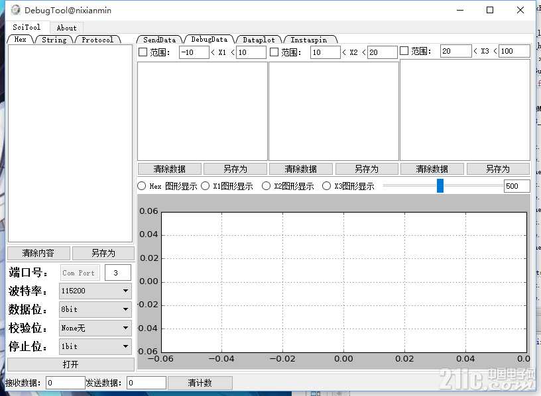Image resolution: width=541 pixels, height=396 pixels.
Task: Enable the X1 range checkbox
Action: (x=143, y=52)
